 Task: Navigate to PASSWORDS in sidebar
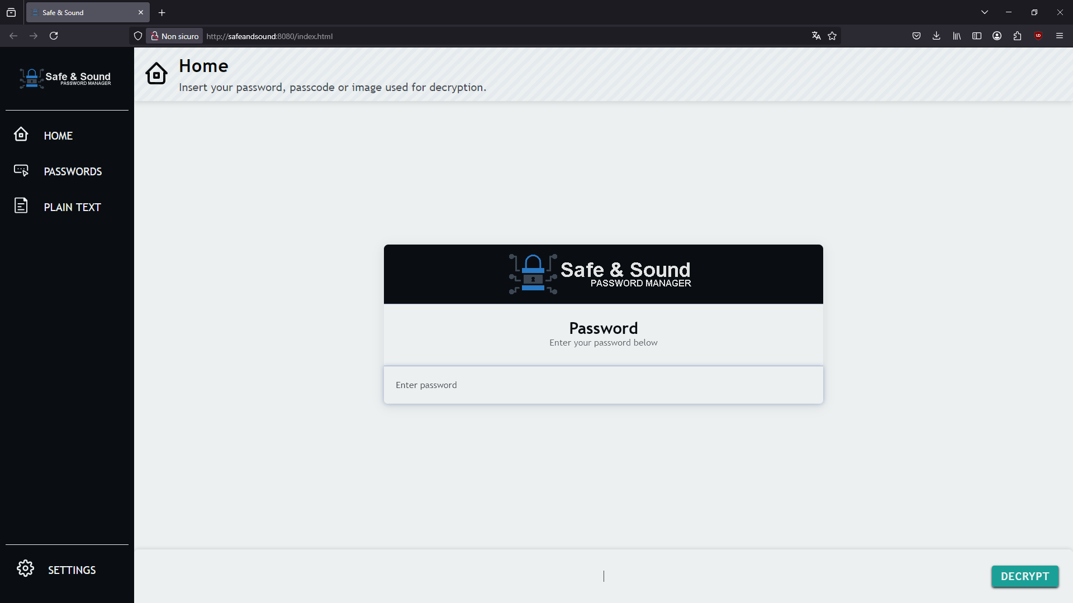pyautogui.click(x=73, y=171)
